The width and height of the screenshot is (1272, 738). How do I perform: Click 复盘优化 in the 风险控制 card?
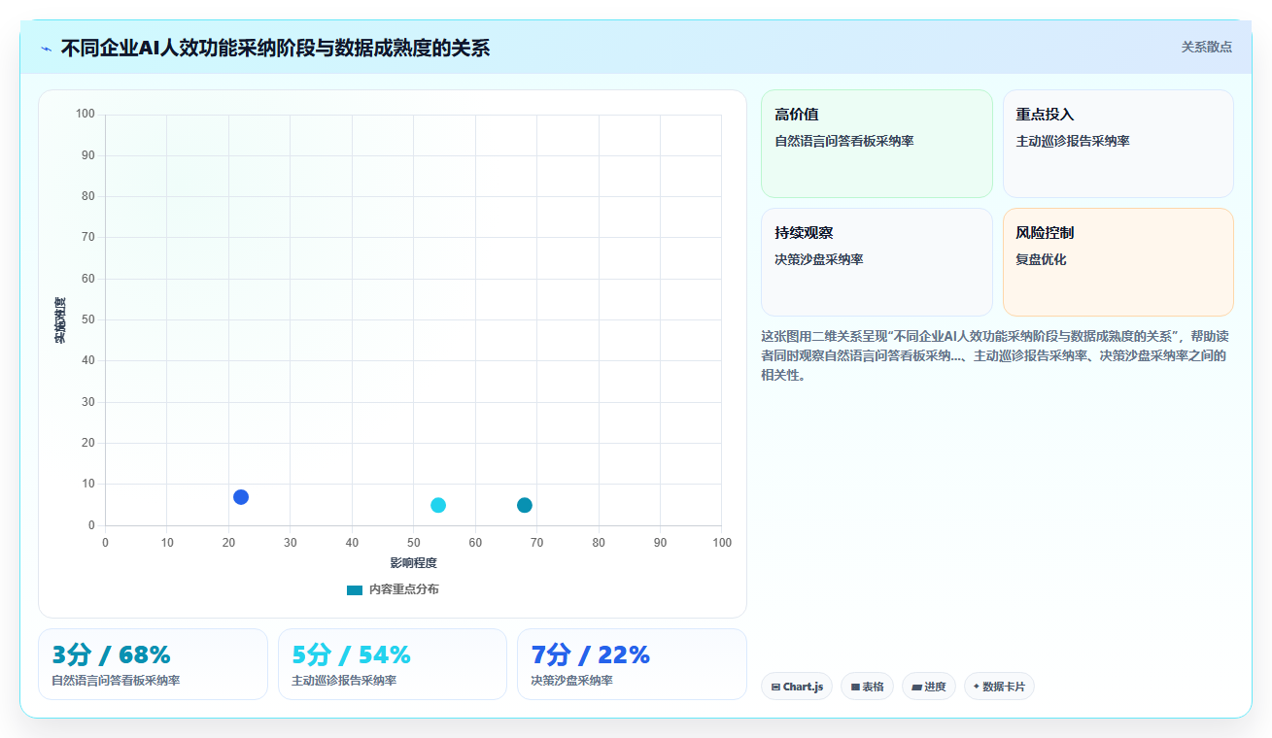(1041, 259)
